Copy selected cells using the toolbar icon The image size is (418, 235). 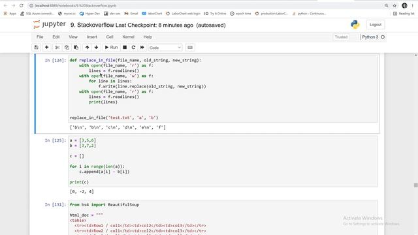[67, 48]
